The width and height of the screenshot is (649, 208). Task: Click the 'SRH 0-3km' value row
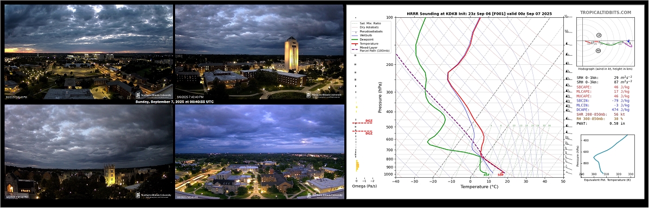click(605, 82)
